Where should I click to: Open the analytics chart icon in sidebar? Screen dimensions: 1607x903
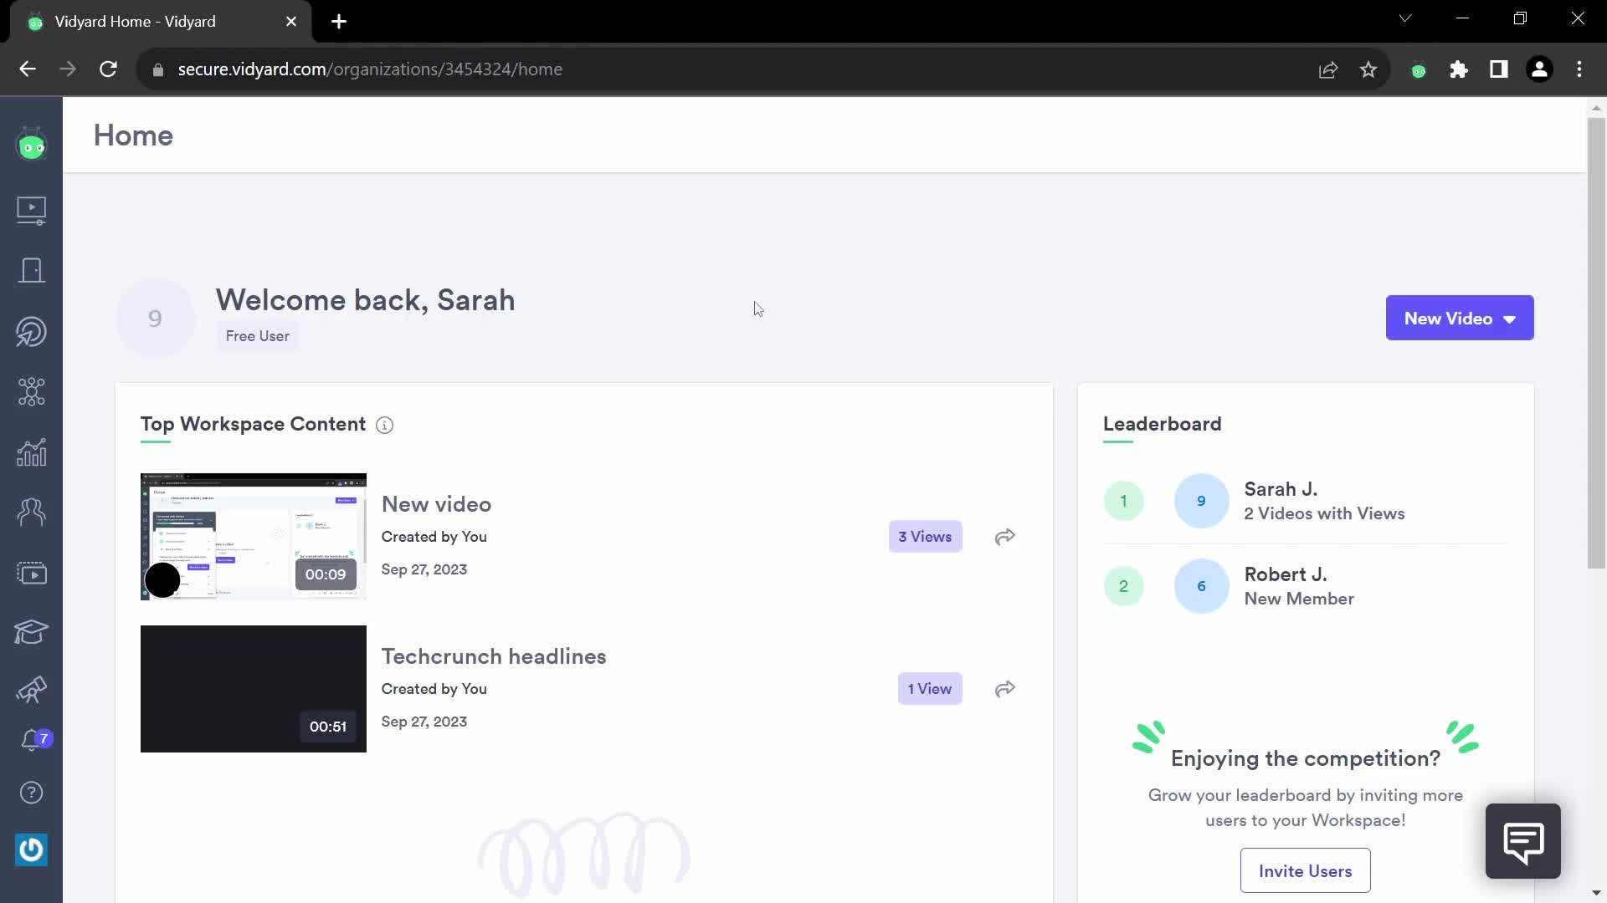point(31,453)
